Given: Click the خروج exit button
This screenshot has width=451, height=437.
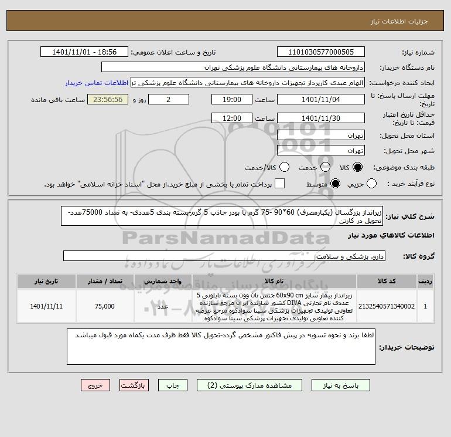Looking at the screenshot, I should pos(95,385).
